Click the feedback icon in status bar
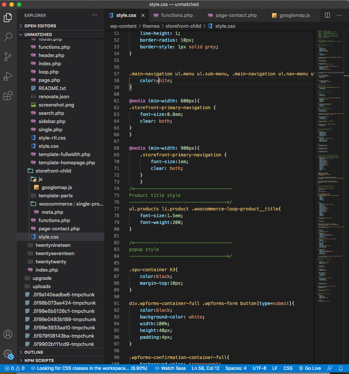The height and width of the screenshot is (374, 349). tap(330, 368)
